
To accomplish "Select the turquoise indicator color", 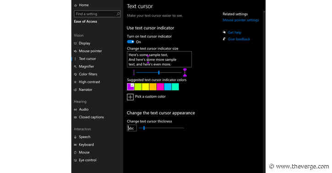I will [x=175, y=87].
